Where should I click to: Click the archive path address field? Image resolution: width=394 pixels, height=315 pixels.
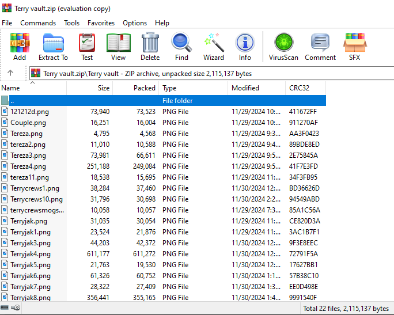(x=211, y=73)
